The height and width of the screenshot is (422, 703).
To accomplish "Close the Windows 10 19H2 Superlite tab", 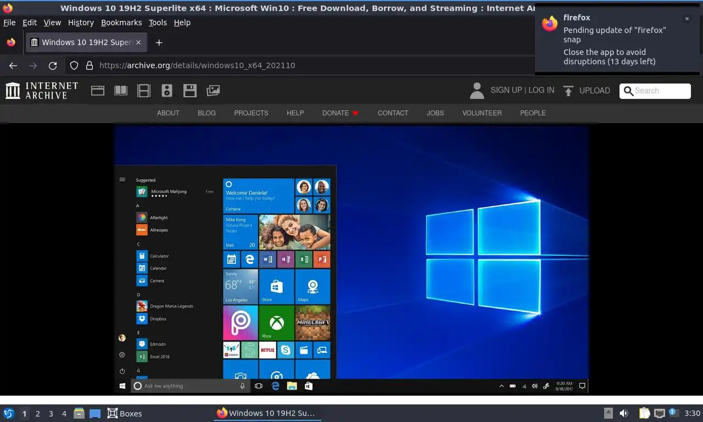I will [x=138, y=42].
